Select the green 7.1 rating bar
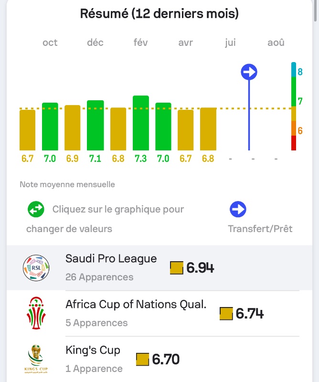The height and width of the screenshot is (382, 319). pos(96,125)
